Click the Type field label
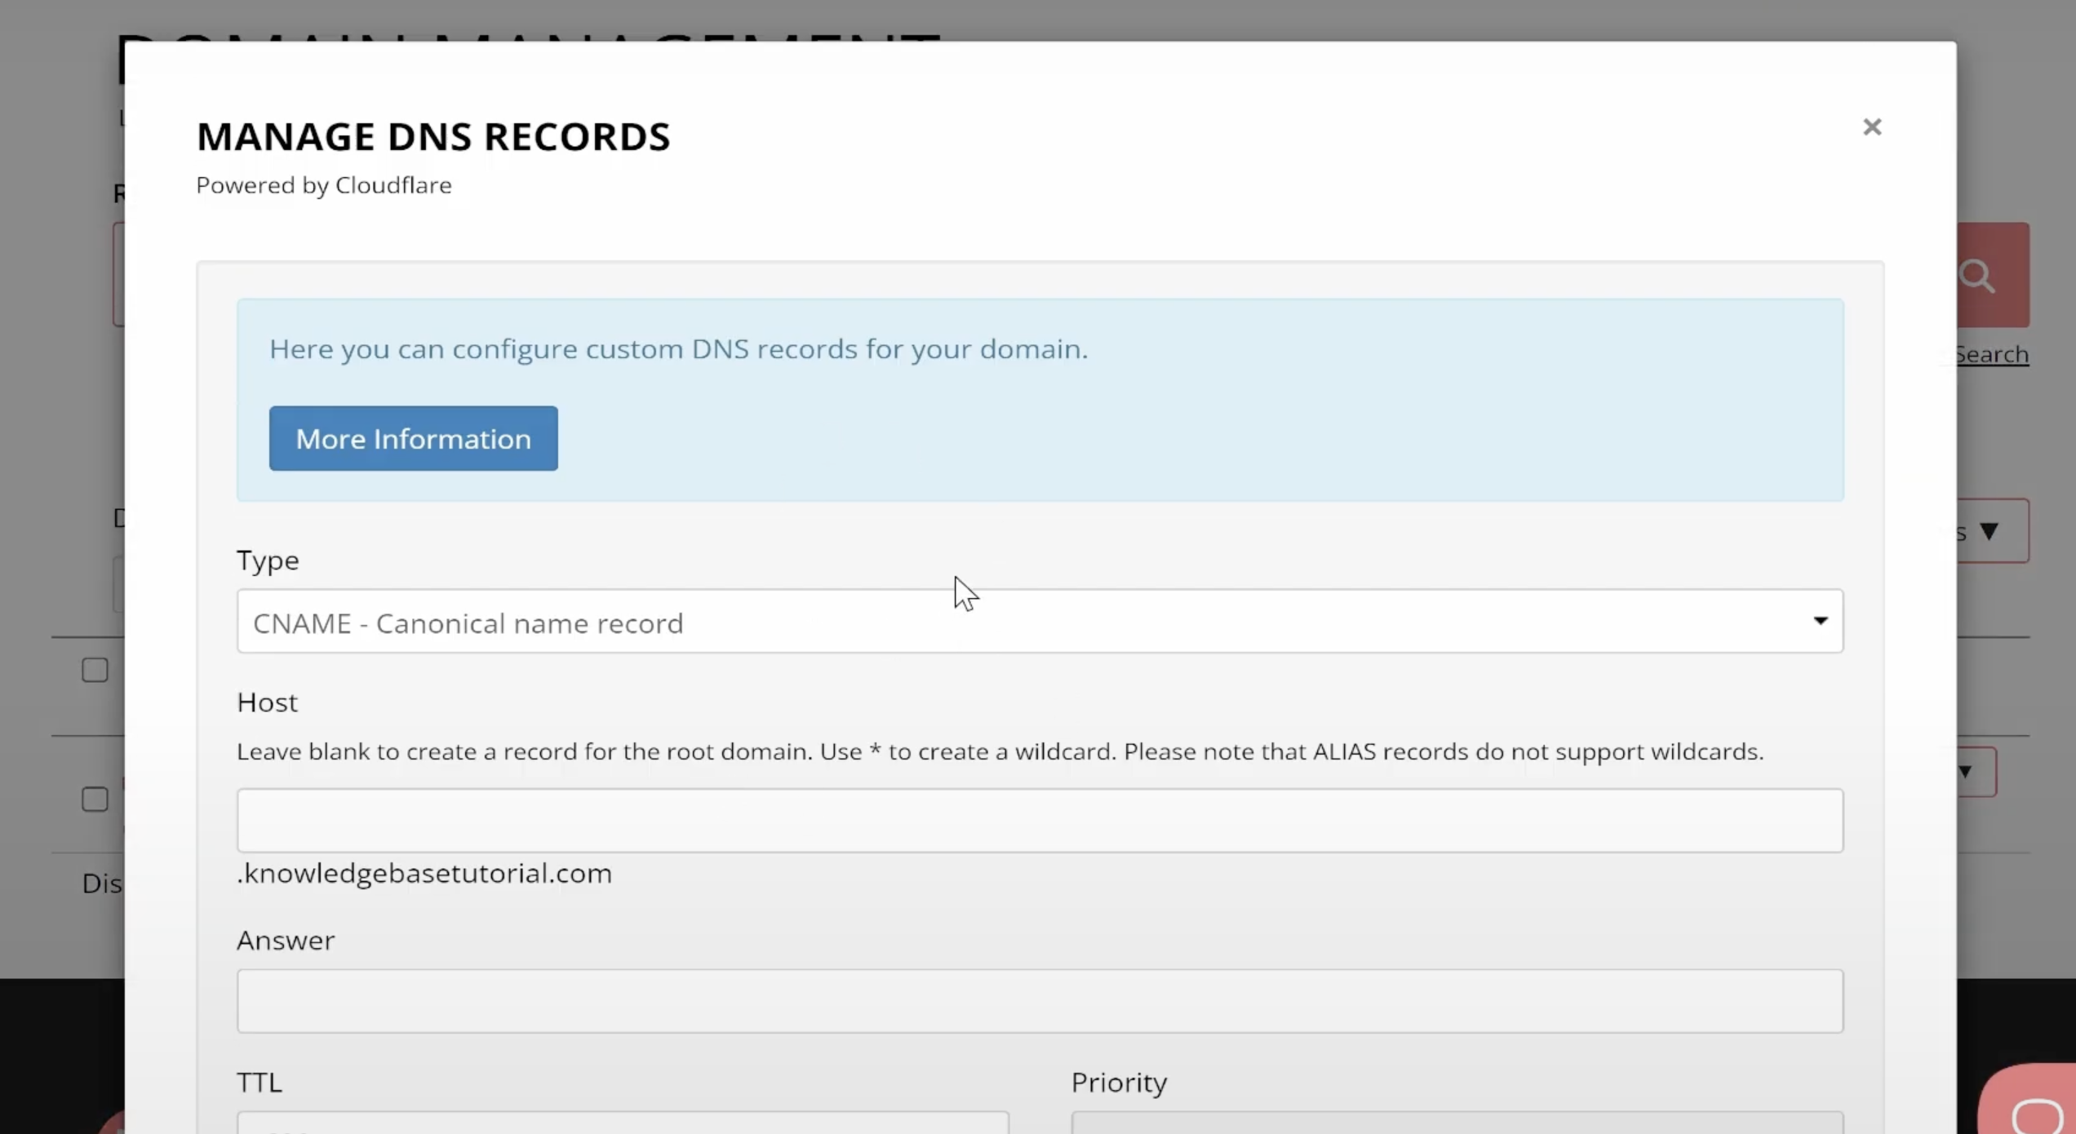This screenshot has width=2076, height=1134. 268,560
